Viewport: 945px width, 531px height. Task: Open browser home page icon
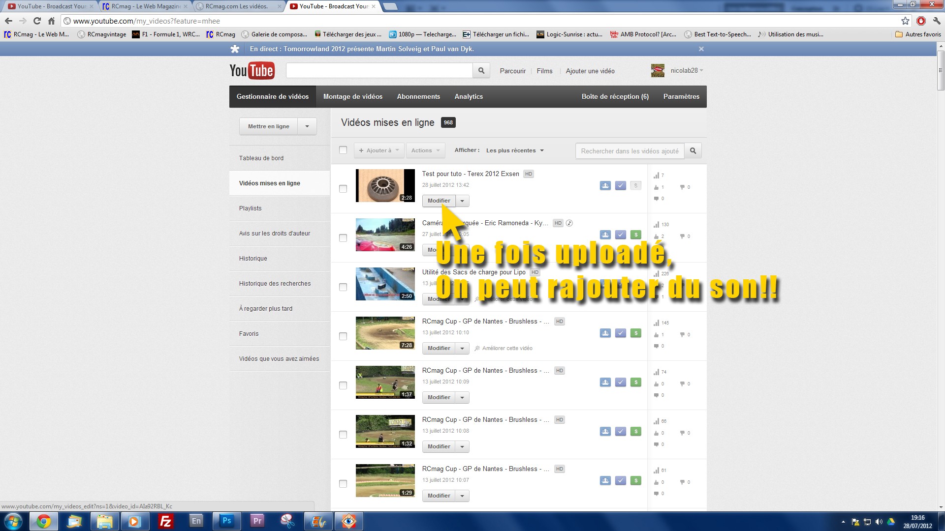(51, 21)
